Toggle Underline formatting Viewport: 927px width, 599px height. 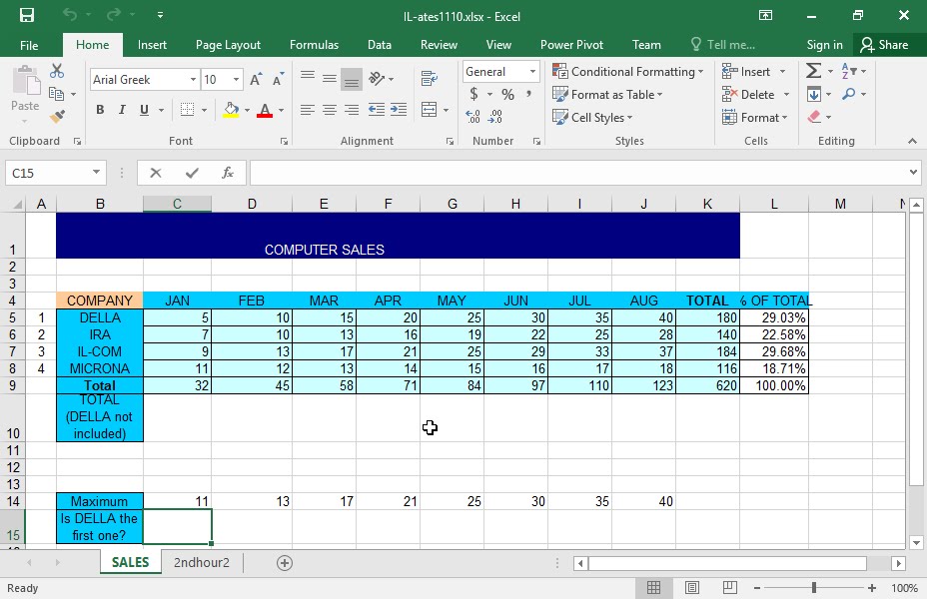(144, 110)
